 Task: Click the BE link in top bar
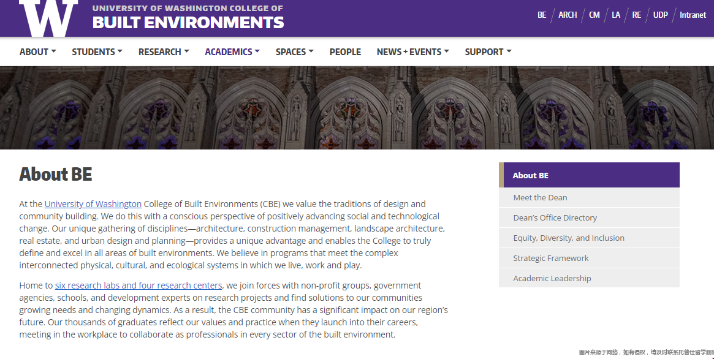pos(542,15)
